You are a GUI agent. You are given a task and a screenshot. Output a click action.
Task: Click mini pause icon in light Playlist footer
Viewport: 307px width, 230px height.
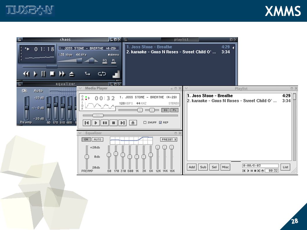[x=252, y=171]
